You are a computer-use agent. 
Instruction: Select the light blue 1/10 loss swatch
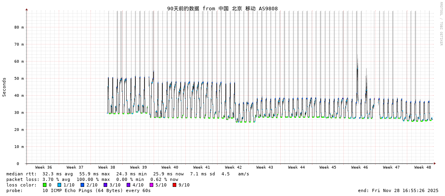click(x=60, y=185)
